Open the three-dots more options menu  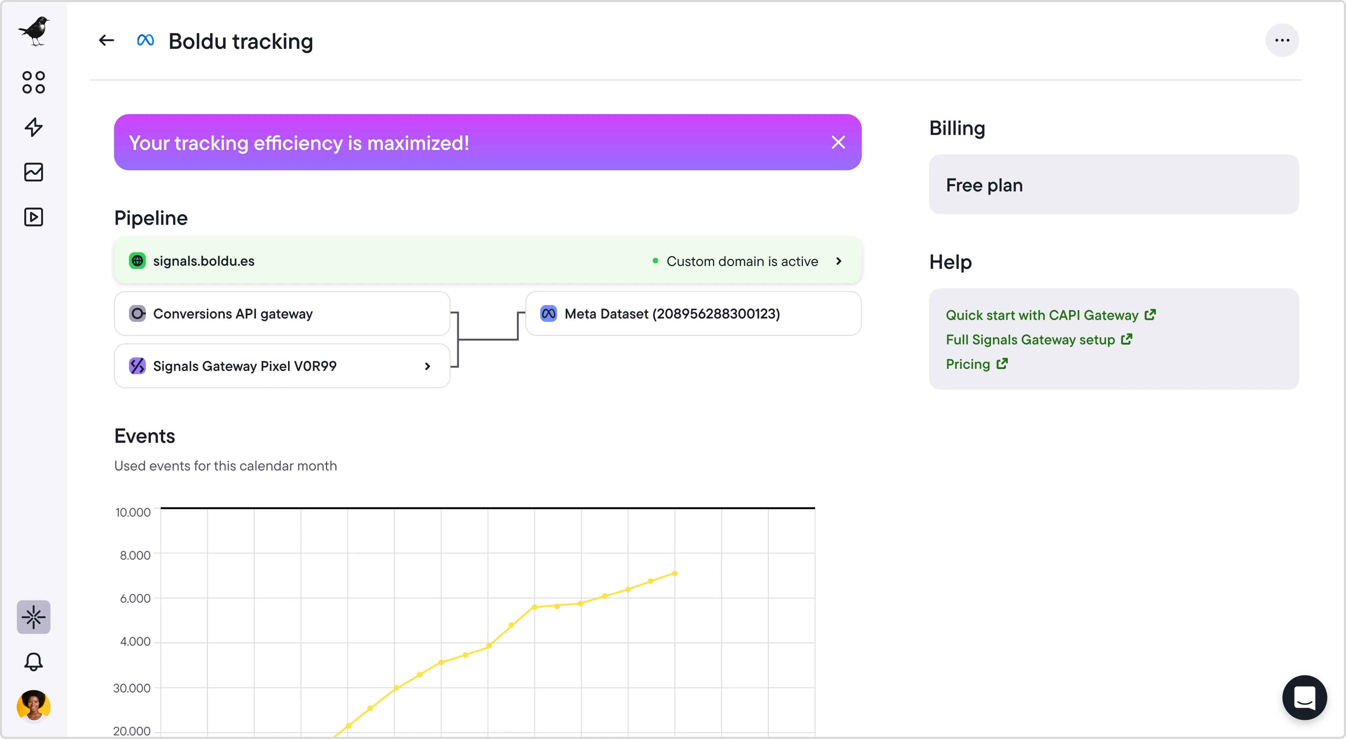(x=1282, y=40)
